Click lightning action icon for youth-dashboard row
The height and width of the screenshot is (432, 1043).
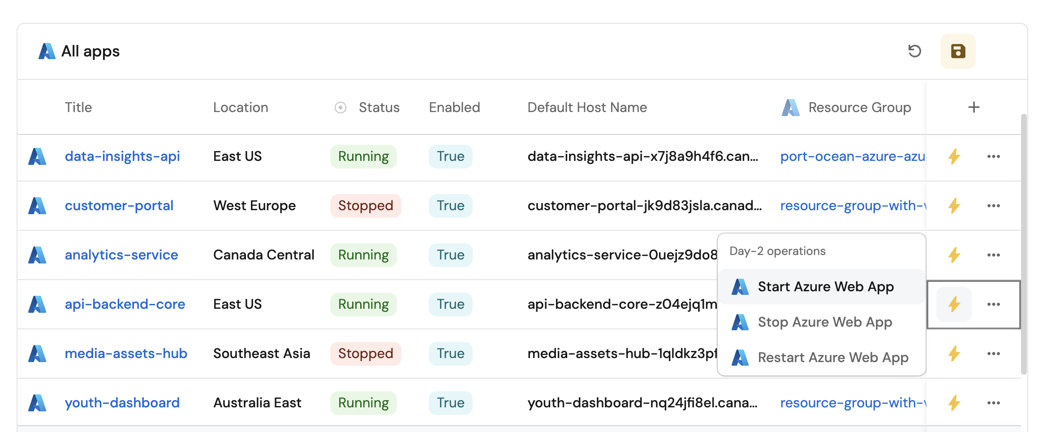click(x=954, y=403)
